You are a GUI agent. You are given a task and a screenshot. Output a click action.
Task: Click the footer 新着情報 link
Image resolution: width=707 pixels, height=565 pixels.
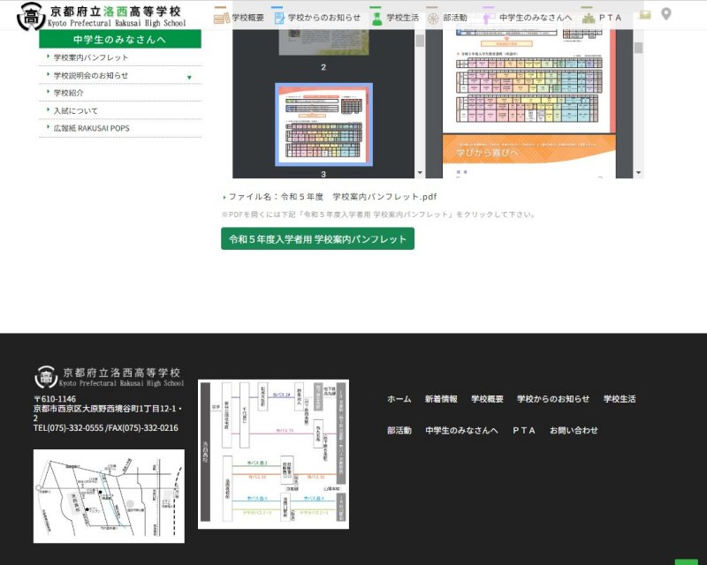tap(441, 399)
